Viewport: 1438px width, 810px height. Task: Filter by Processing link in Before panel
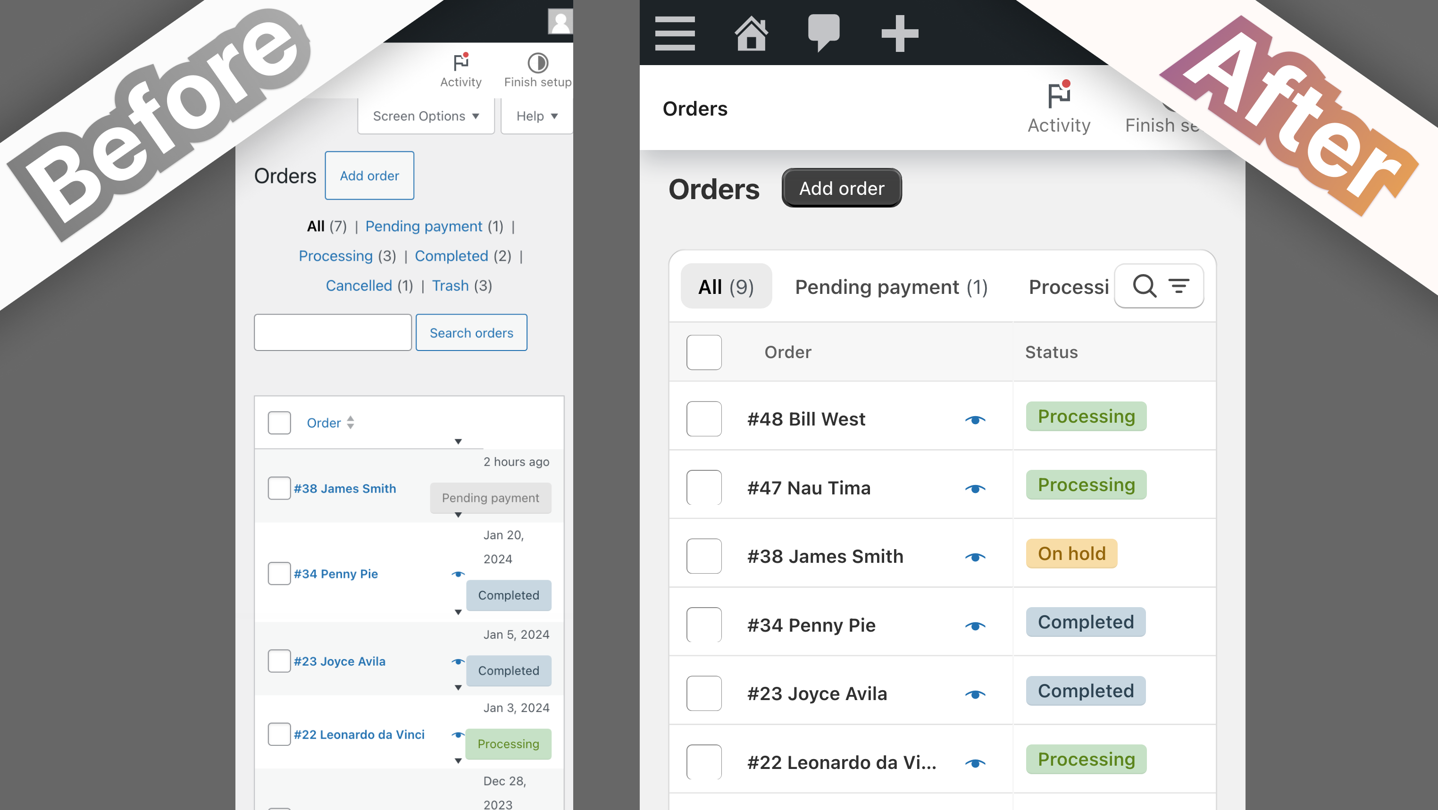click(335, 256)
